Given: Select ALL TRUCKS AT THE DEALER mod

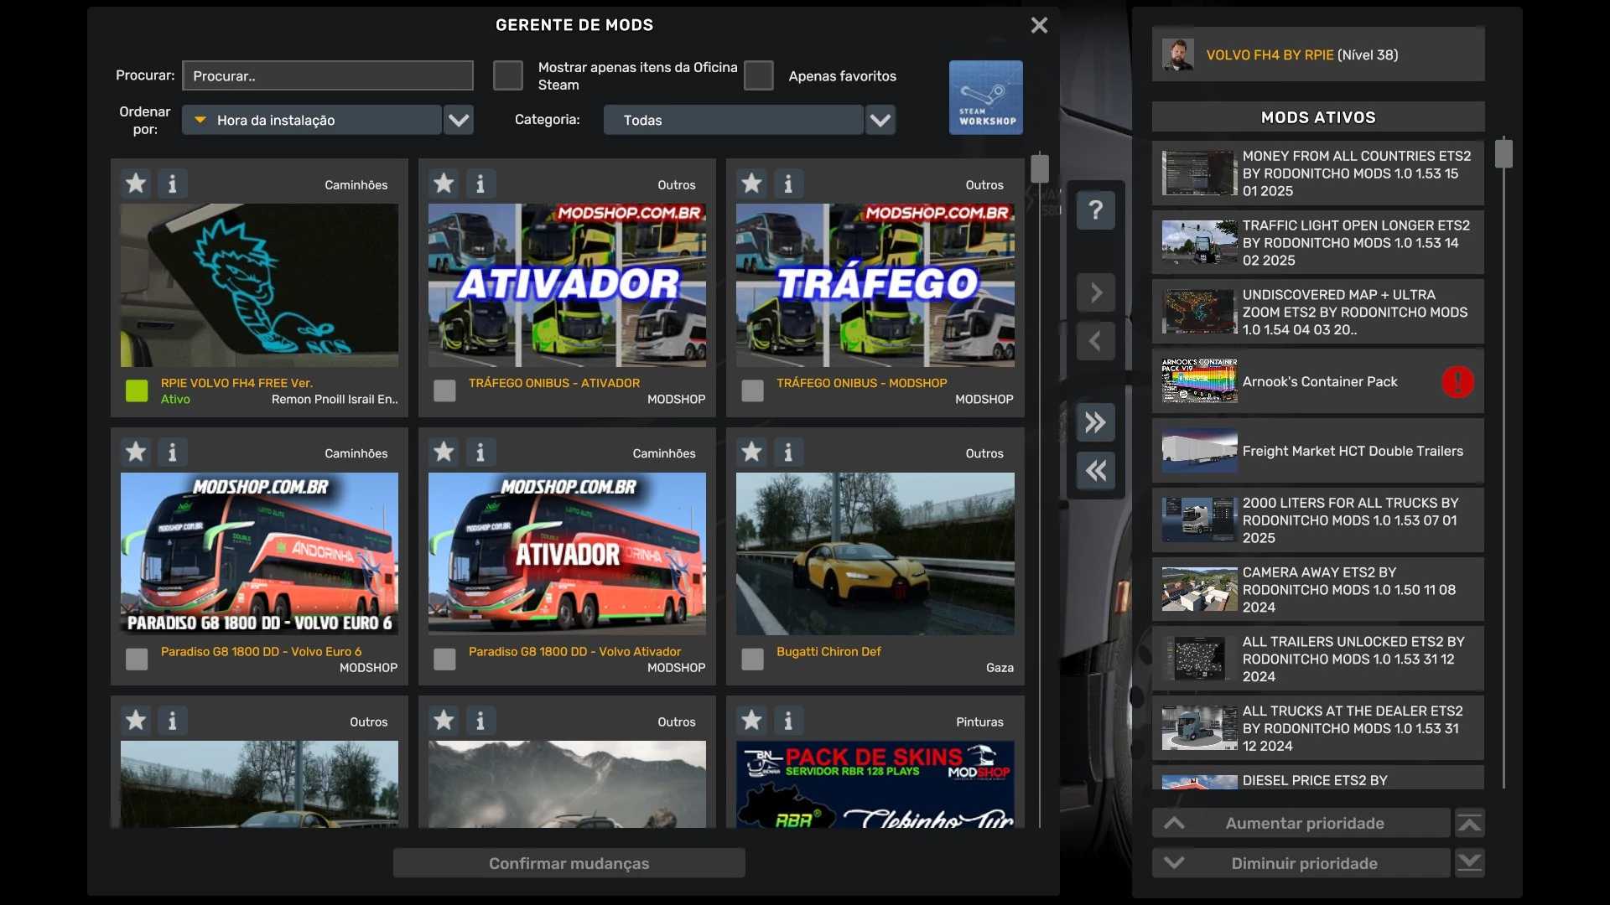Looking at the screenshot, I should [1317, 728].
